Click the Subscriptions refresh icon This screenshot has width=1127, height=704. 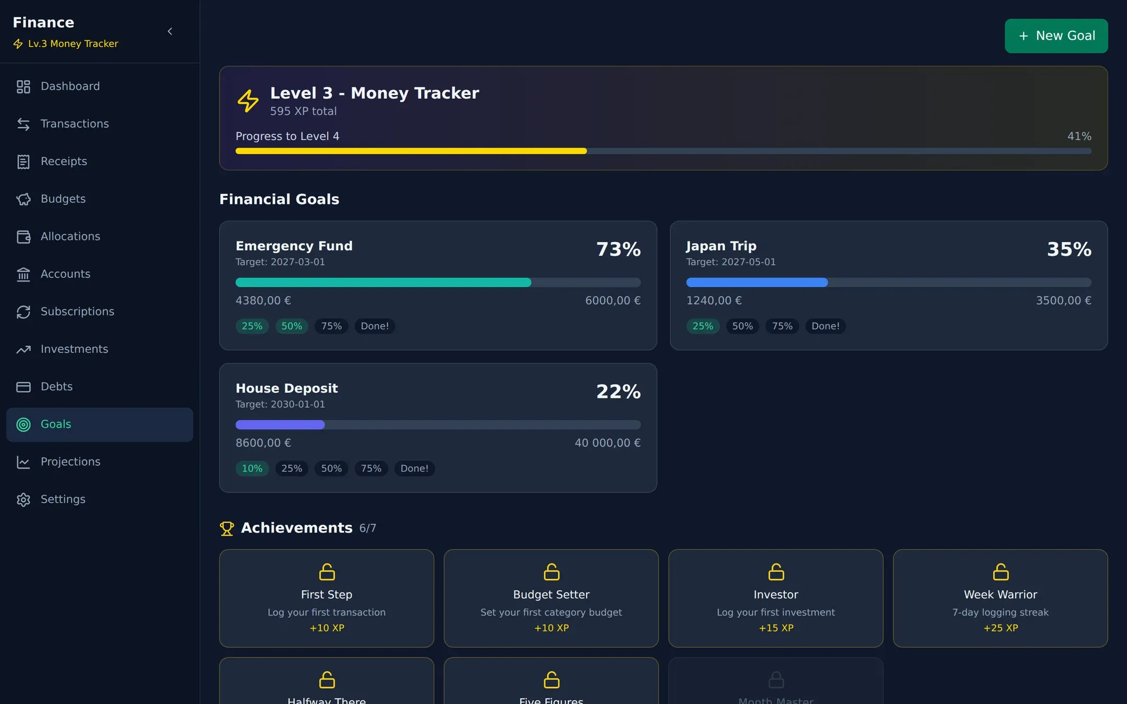click(x=23, y=312)
